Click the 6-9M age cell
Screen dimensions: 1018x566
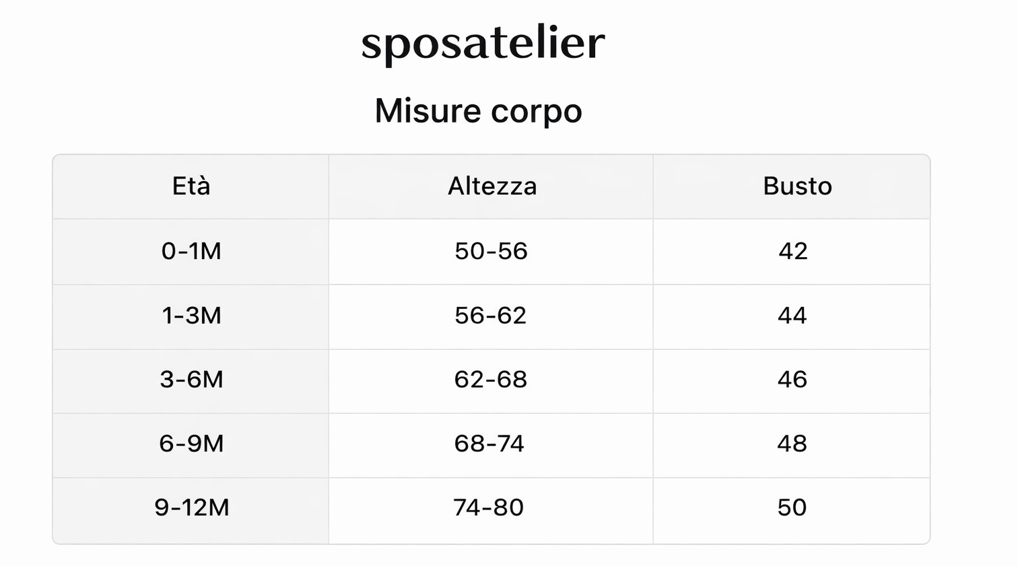coord(191,444)
